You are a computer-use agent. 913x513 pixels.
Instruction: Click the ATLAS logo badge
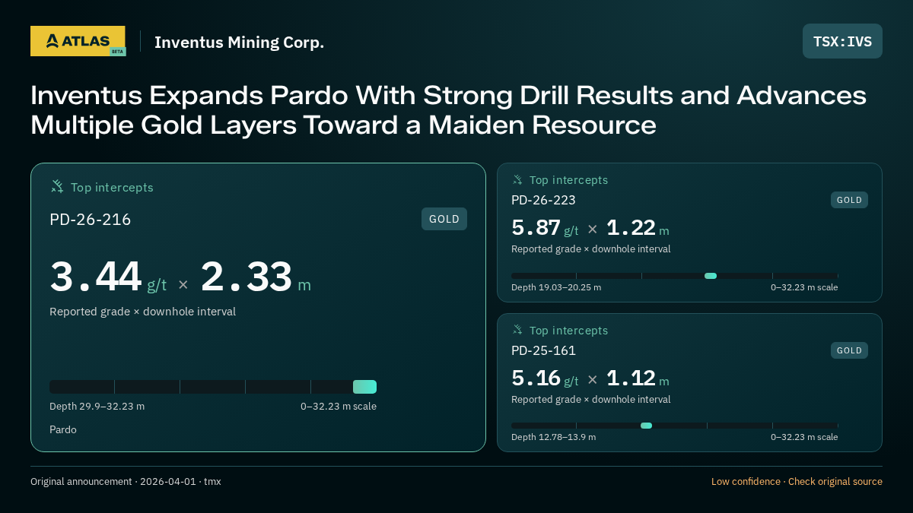78,41
